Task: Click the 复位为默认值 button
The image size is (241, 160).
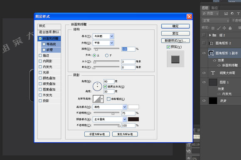Action: [125, 134]
